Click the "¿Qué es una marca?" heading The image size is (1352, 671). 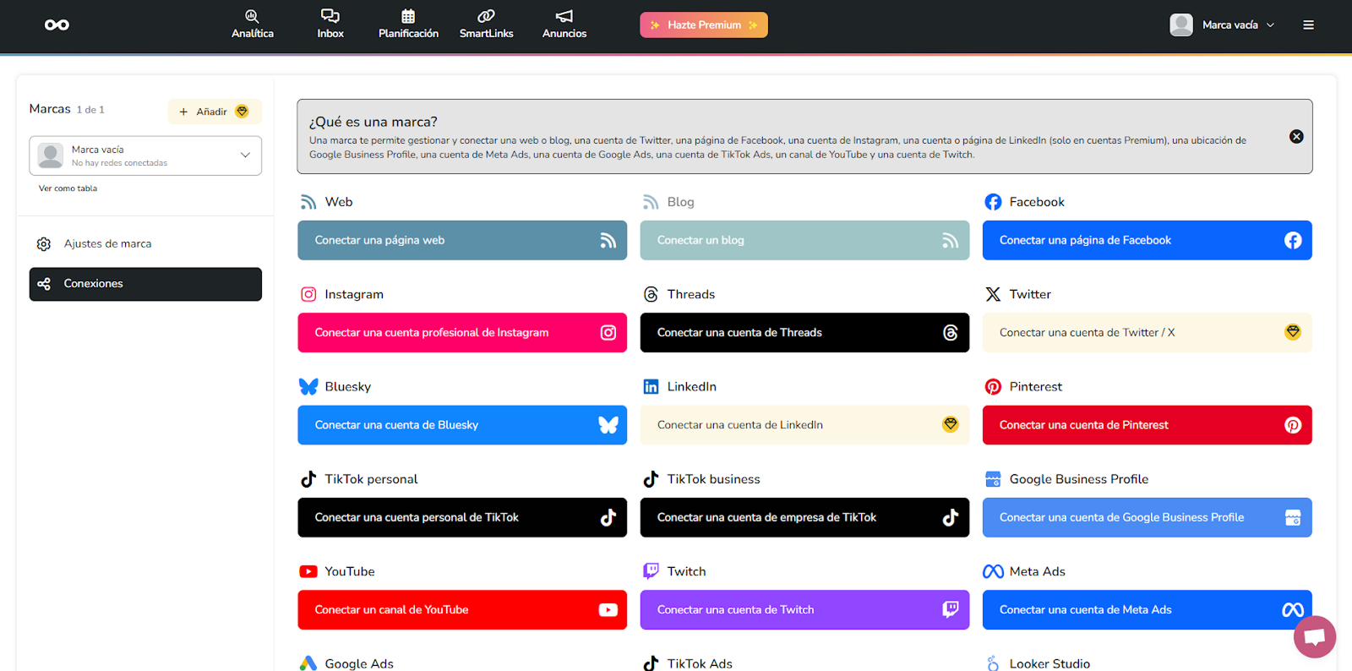[373, 122]
